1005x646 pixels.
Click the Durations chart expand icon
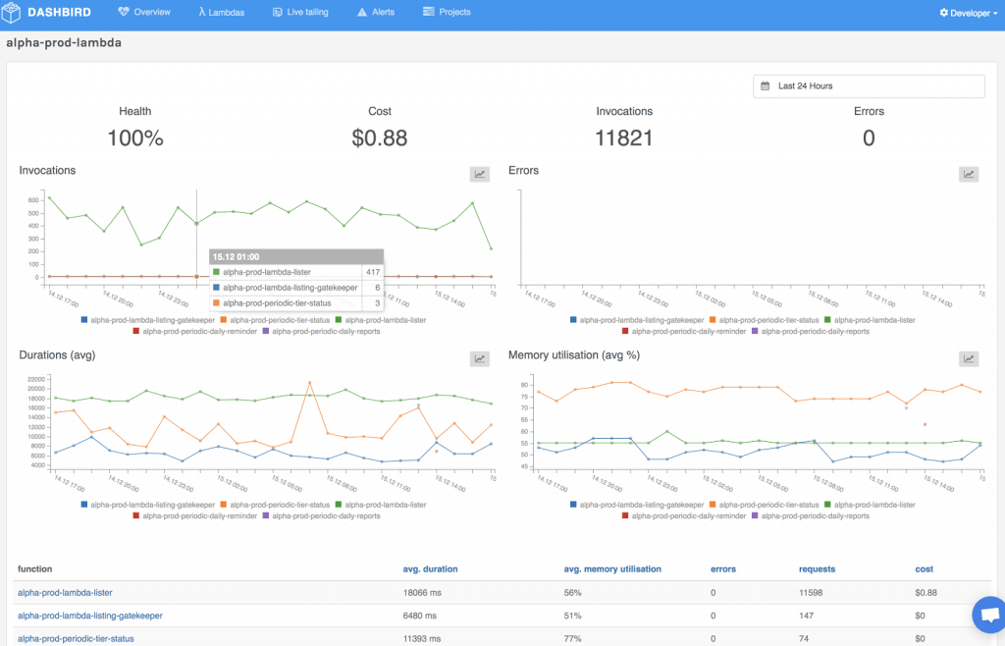[x=479, y=359]
